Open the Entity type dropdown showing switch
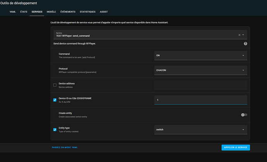The width and height of the screenshot is (267, 162). [200, 129]
